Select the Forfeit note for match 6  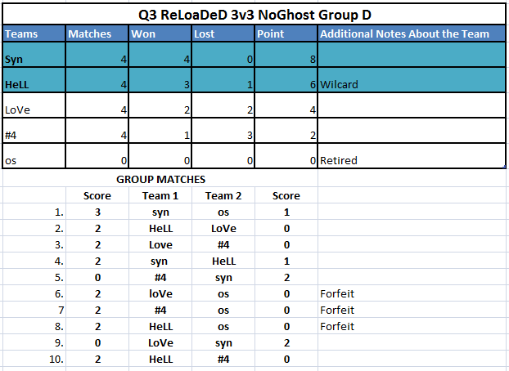[339, 293]
